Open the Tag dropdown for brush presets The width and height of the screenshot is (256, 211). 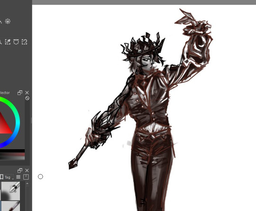pos(9,177)
